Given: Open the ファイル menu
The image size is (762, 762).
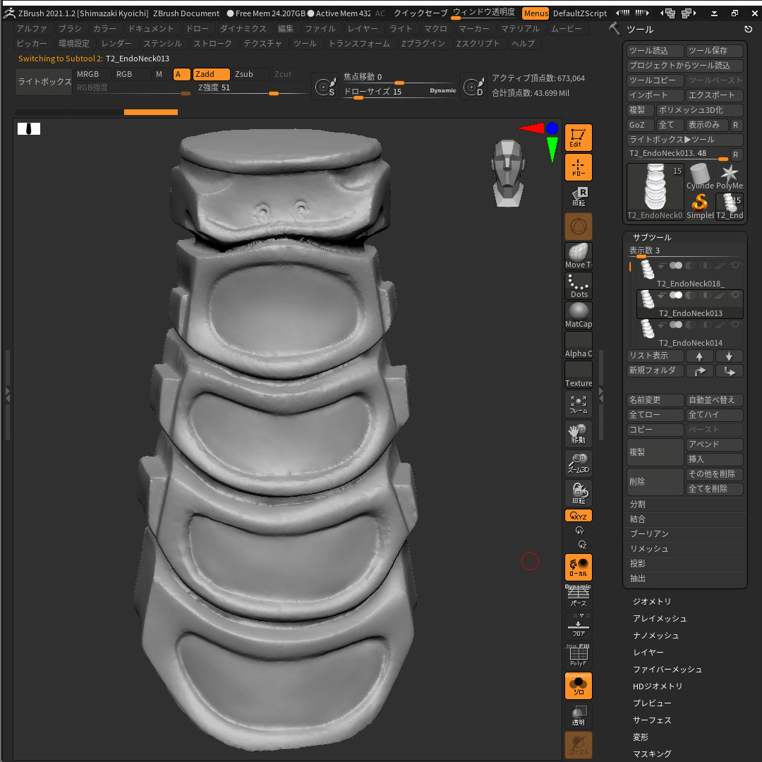Looking at the screenshot, I should coord(320,29).
